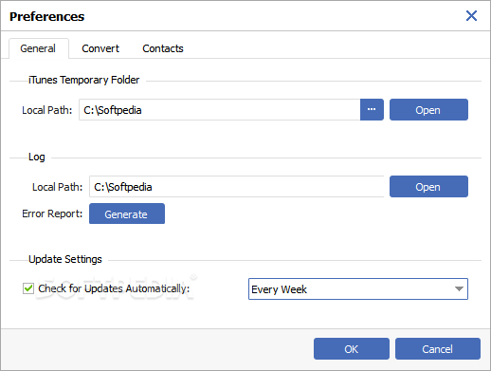Viewport: 491px width, 371px height.
Task: Click the Preferences title text
Action: click(x=47, y=16)
